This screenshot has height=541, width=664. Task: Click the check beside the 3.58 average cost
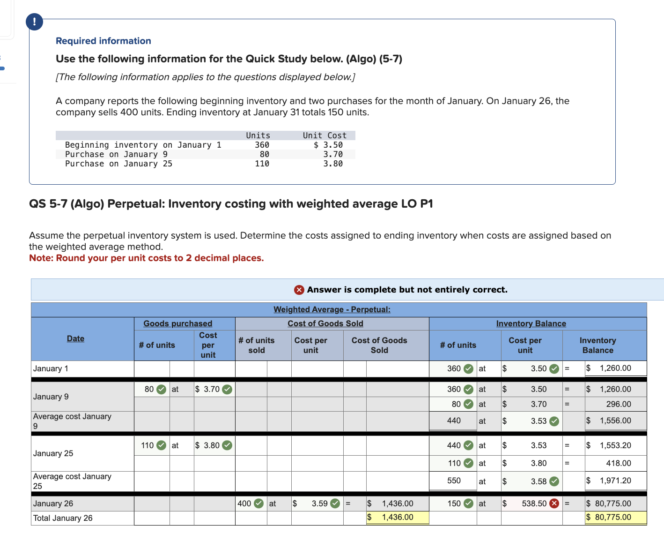pos(554,481)
